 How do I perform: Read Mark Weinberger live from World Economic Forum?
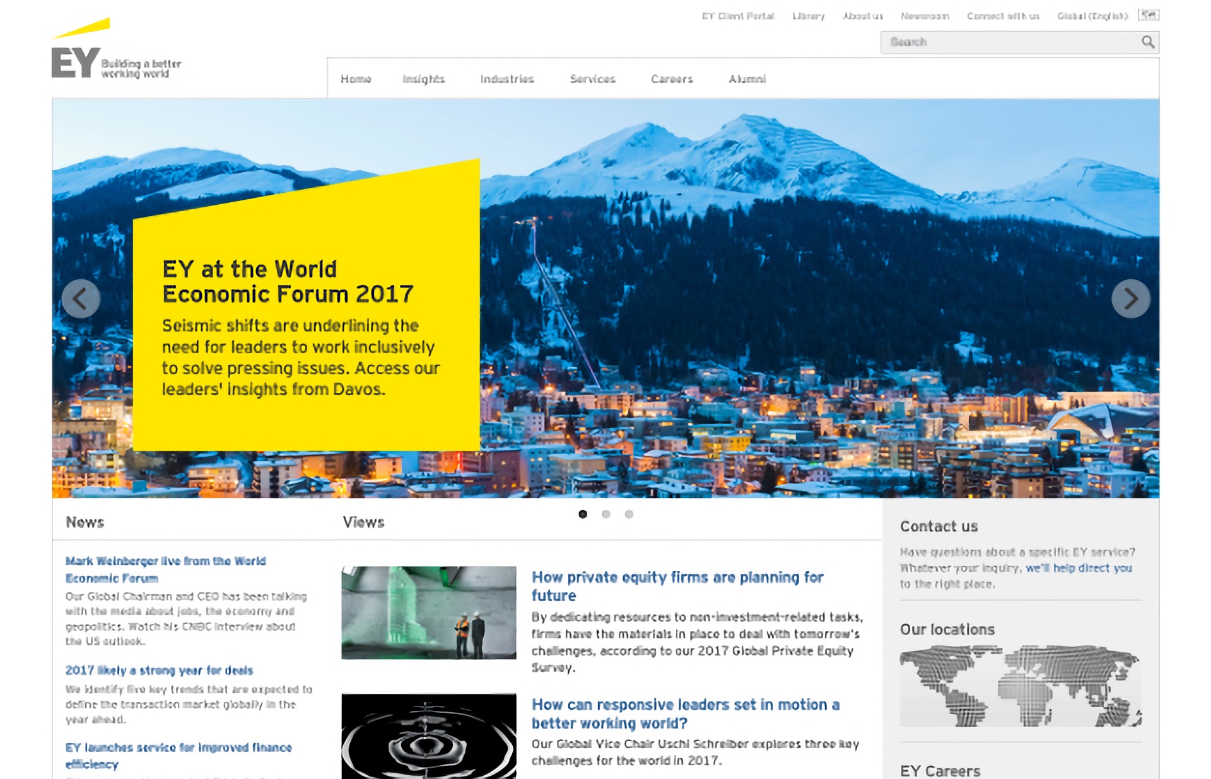(x=166, y=569)
